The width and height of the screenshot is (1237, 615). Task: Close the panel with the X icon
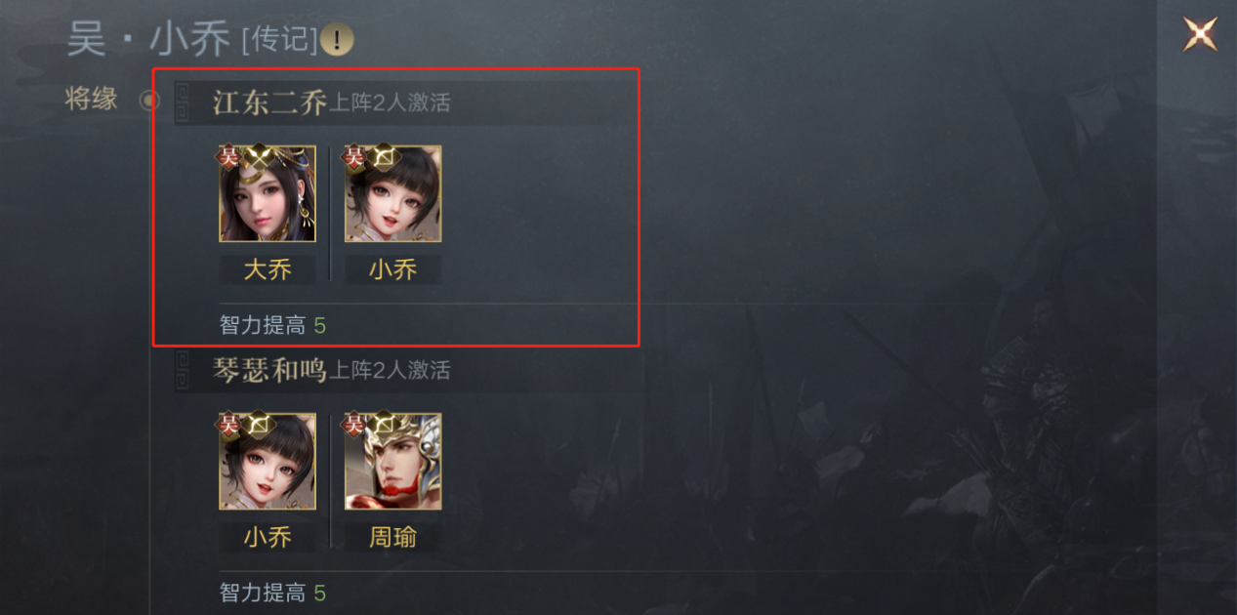click(x=1200, y=35)
